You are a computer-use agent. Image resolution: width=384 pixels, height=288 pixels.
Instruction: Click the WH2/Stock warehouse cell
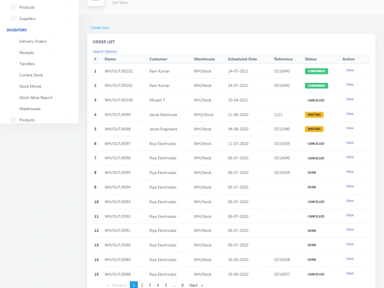(x=204, y=114)
